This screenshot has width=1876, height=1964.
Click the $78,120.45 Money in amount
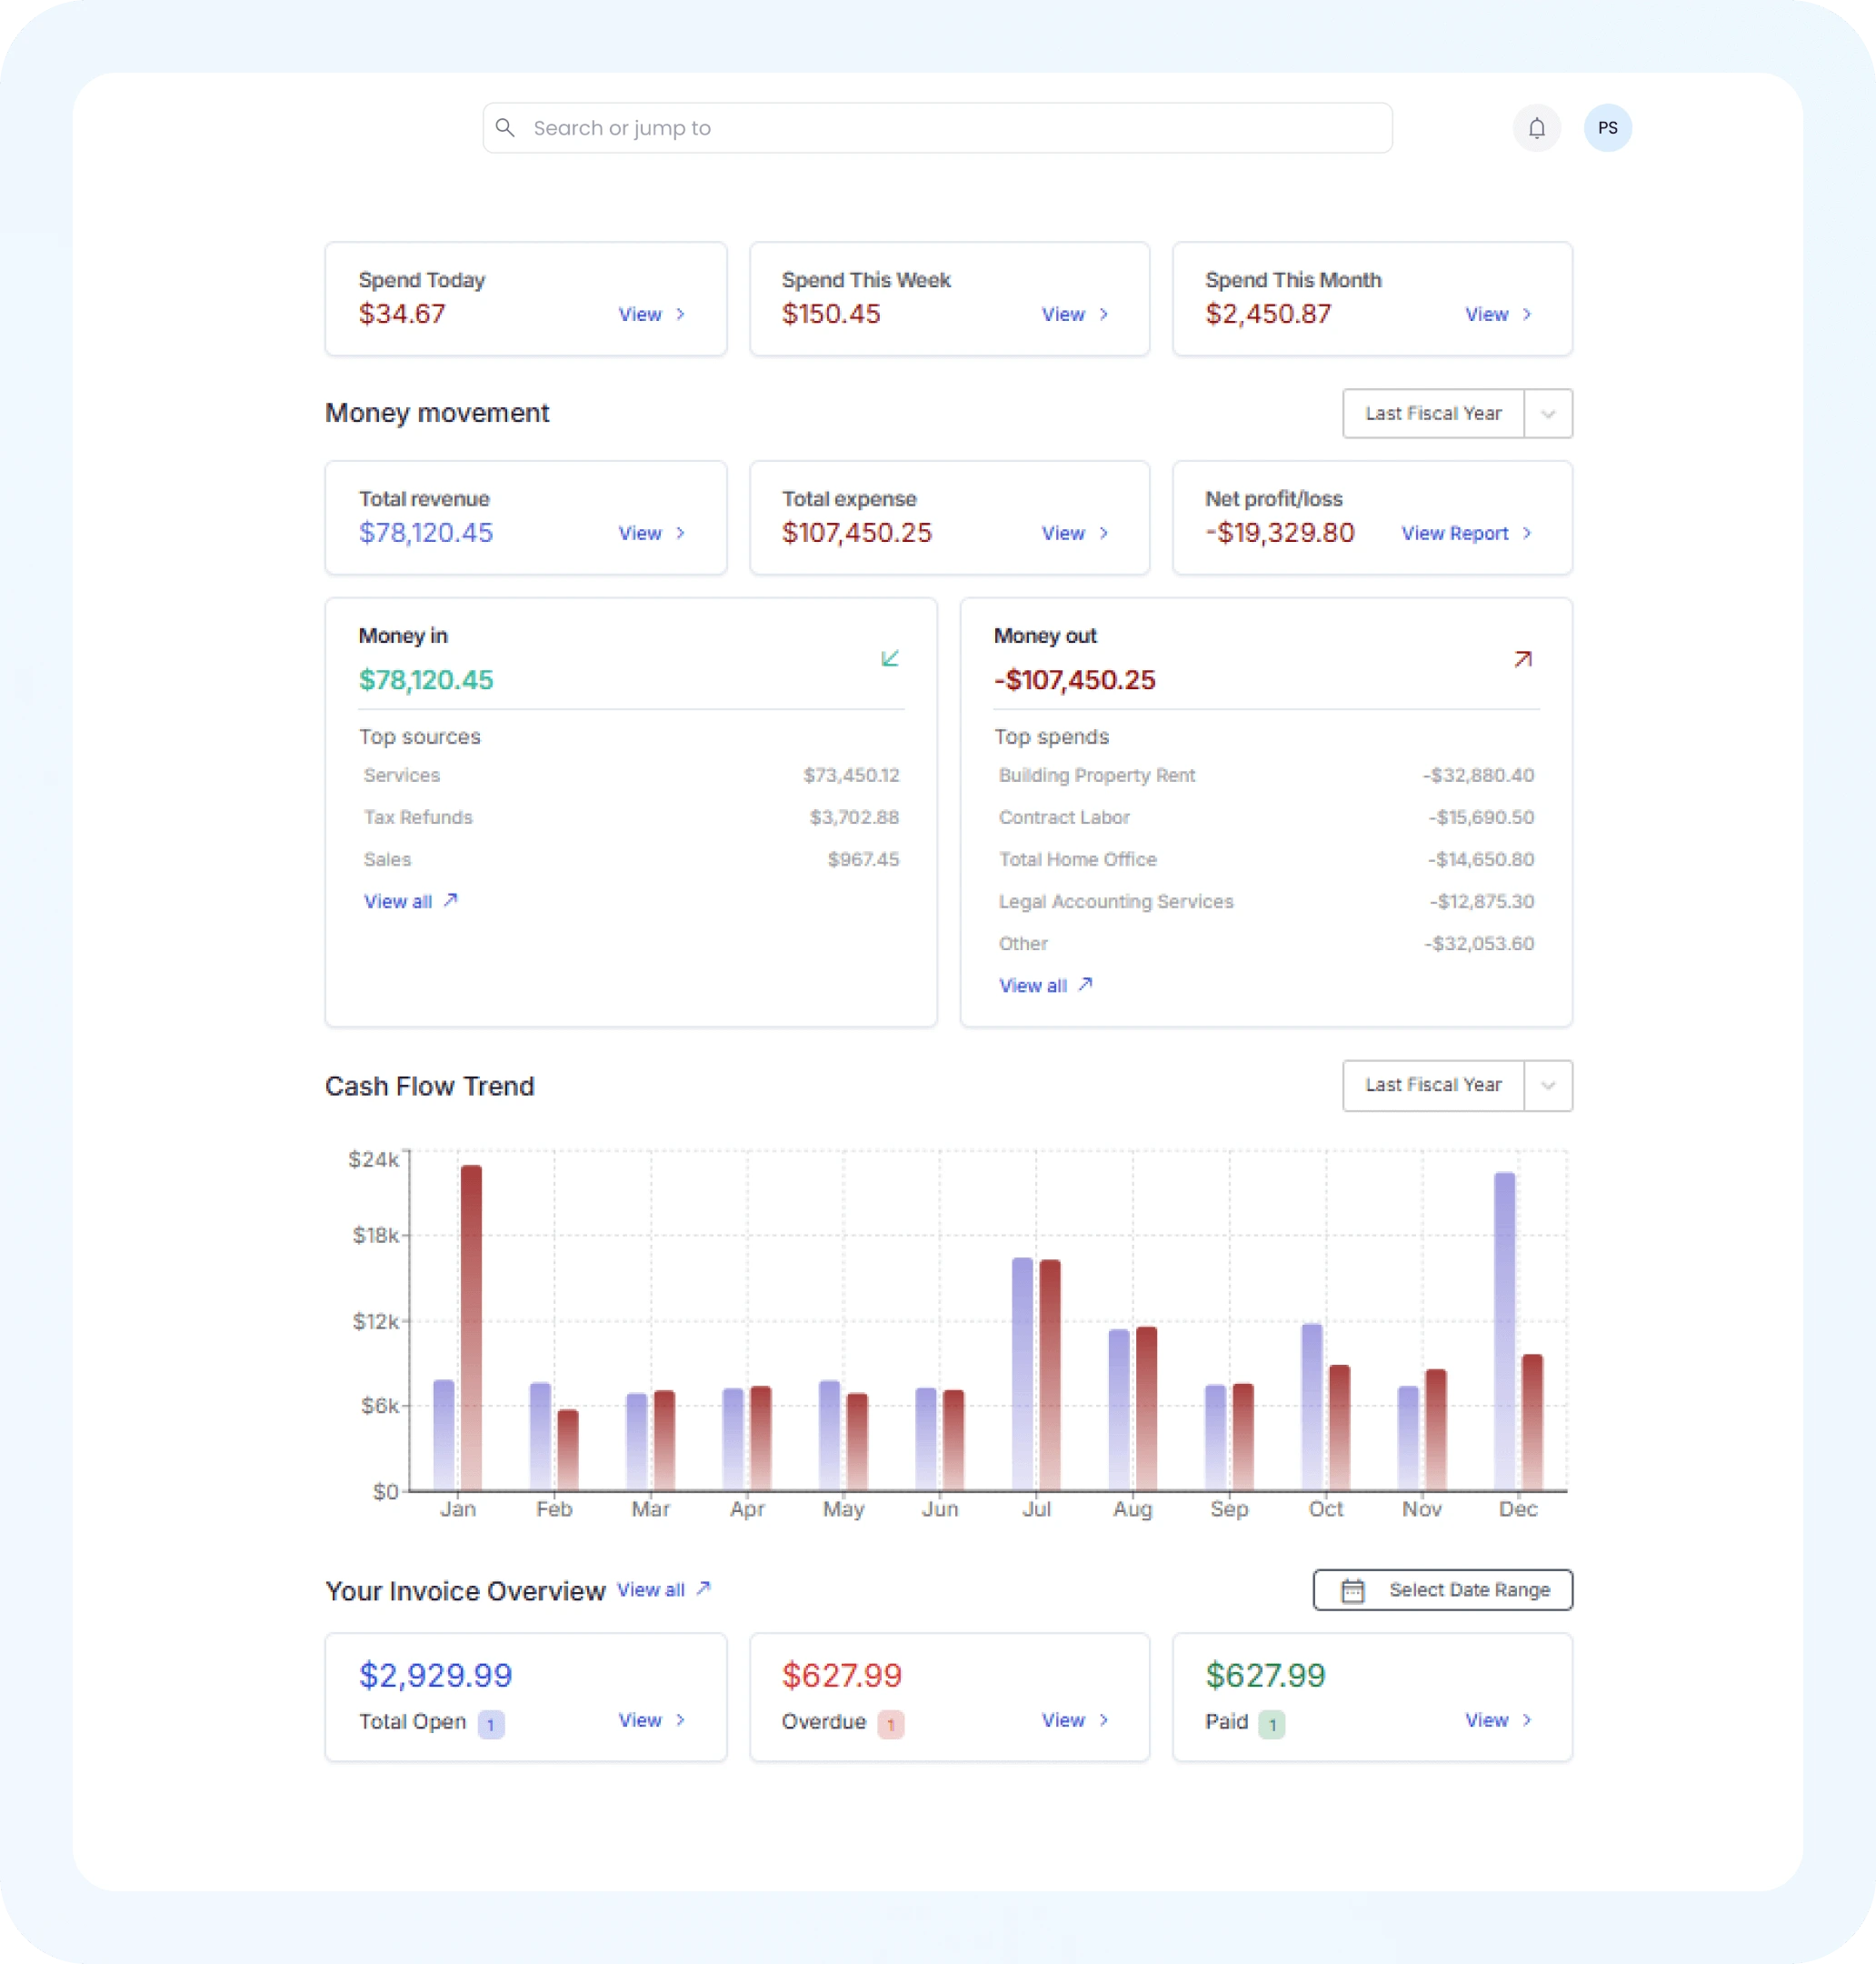pyautogui.click(x=426, y=679)
